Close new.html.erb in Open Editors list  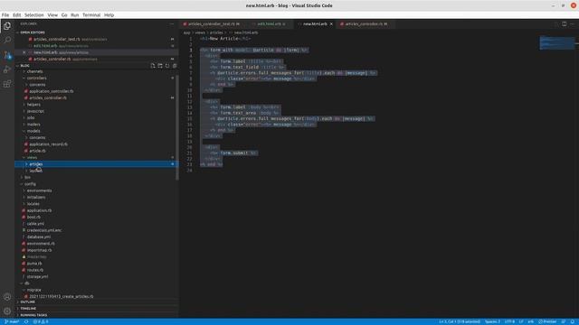24,52
